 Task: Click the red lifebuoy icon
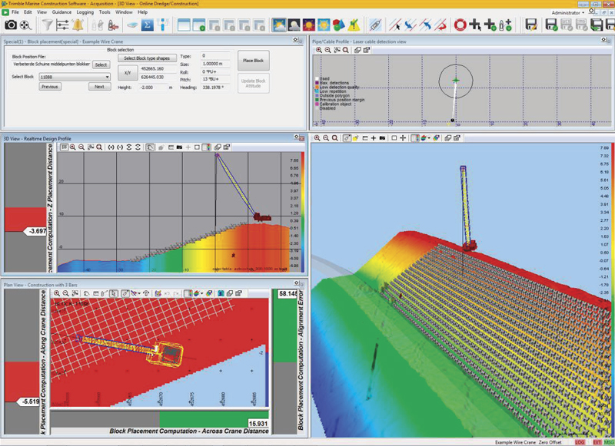coord(460,25)
